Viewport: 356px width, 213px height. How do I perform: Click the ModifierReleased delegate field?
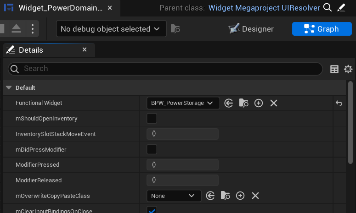coord(182,180)
